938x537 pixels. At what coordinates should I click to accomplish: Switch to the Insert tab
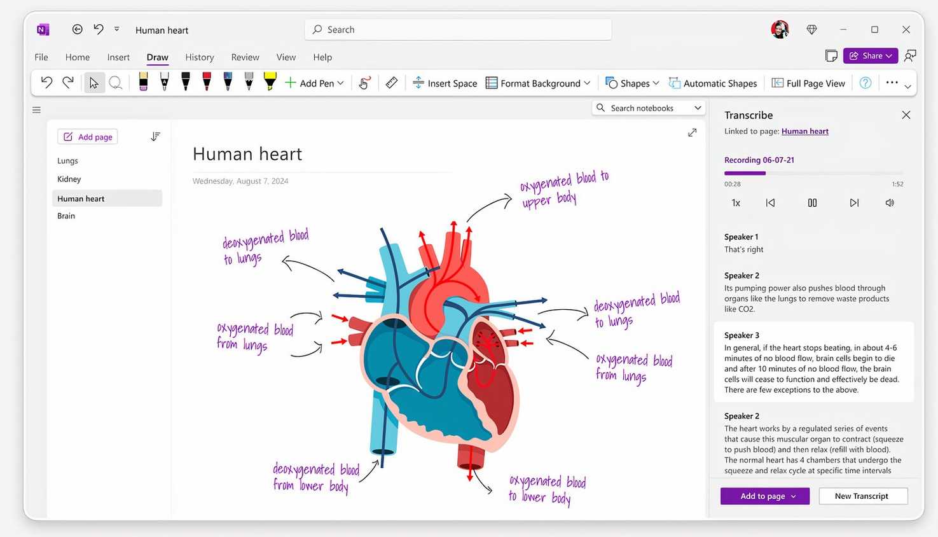click(x=118, y=57)
